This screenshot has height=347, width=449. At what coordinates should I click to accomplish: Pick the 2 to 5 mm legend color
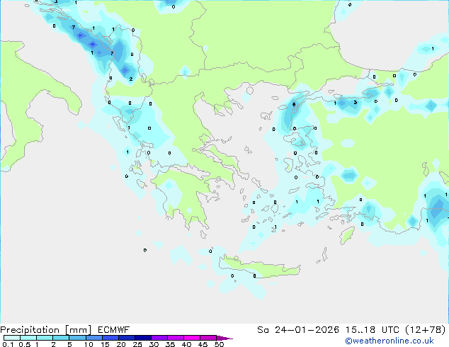pos(61,338)
